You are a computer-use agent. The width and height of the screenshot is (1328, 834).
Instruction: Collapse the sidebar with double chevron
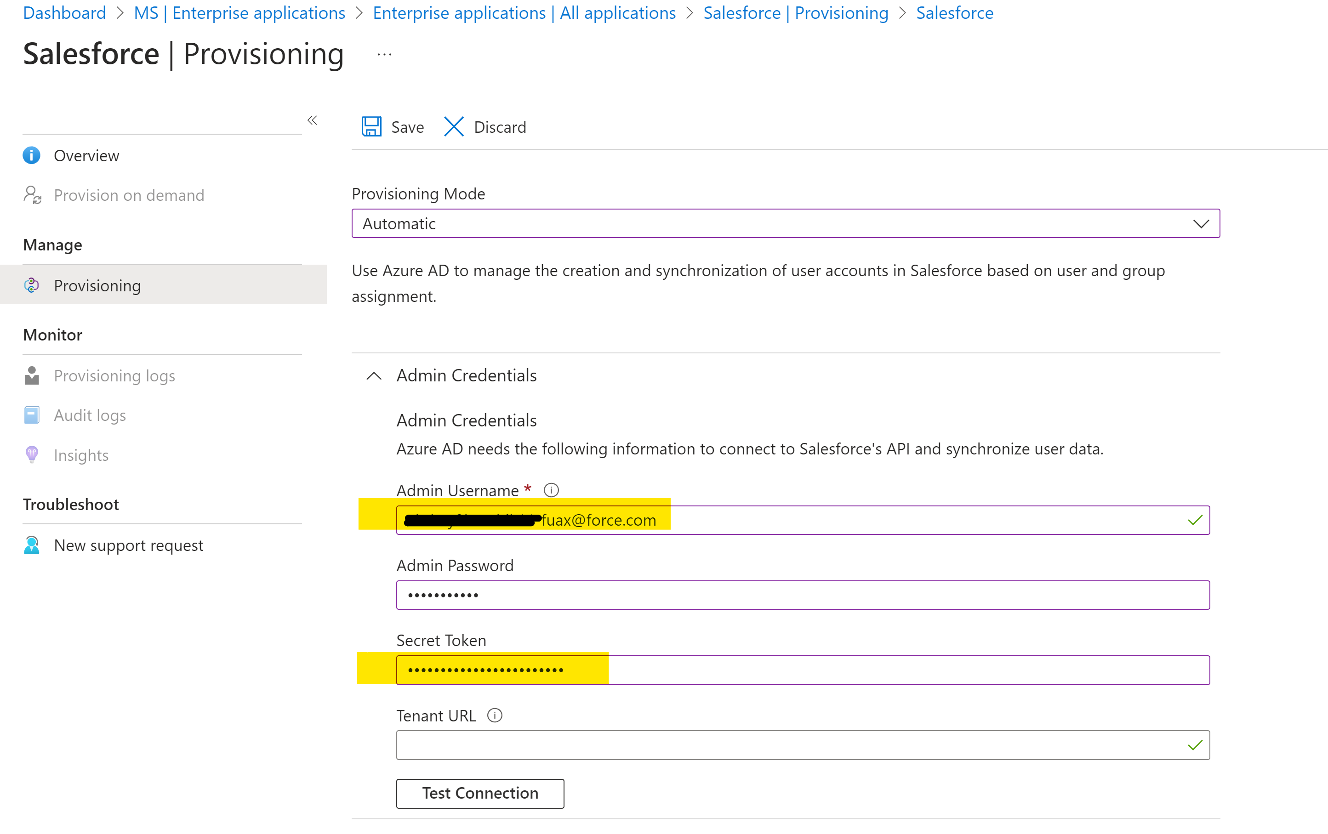tap(312, 120)
